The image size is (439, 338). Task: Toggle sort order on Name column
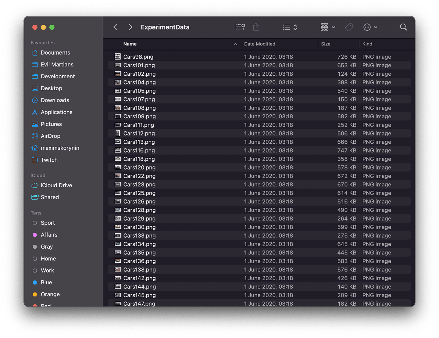180,44
